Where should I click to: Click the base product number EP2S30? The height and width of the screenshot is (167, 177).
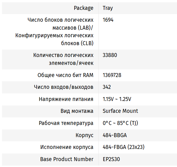coord(111,159)
